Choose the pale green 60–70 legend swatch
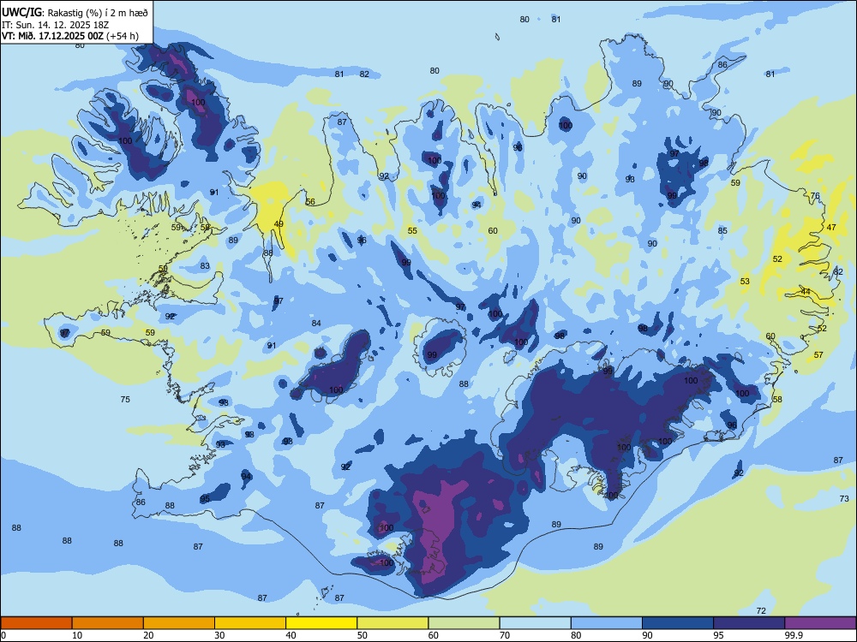 [464, 623]
